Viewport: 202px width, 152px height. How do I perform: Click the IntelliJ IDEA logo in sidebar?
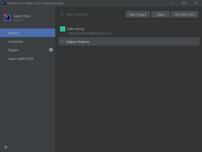click(x=7, y=18)
